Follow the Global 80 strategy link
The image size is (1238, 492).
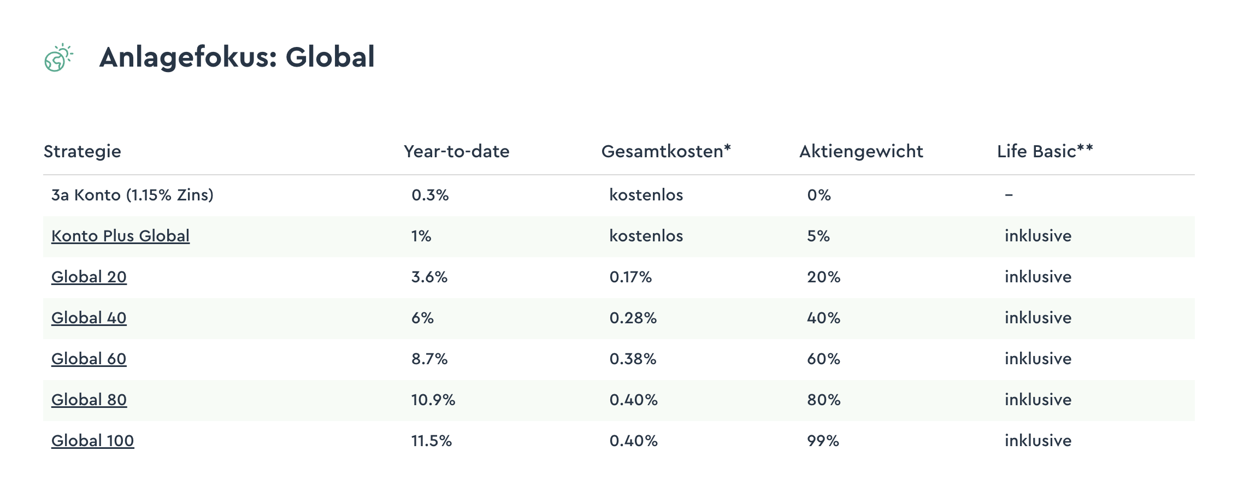[89, 400]
